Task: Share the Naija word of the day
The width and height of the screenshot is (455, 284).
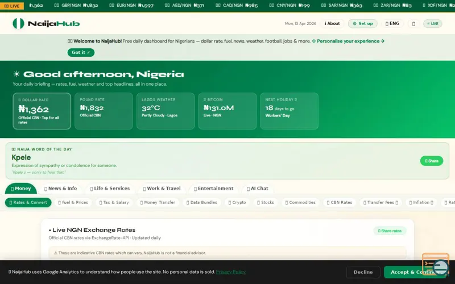Action: pos(432,161)
